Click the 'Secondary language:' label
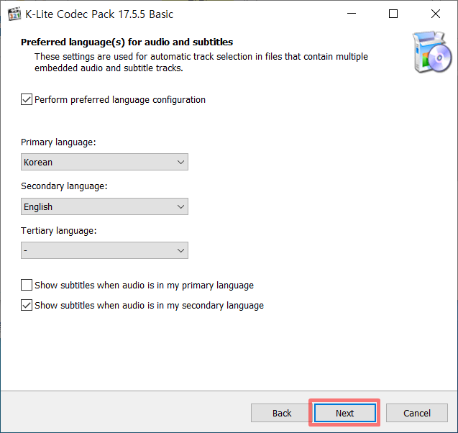 coord(64,186)
